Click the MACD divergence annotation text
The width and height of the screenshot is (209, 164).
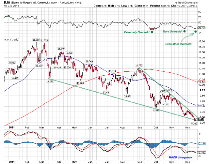(180, 157)
